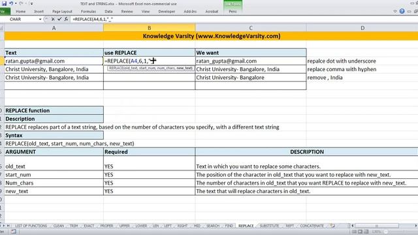Switch to the Home ribbon tab

pos(20,12)
